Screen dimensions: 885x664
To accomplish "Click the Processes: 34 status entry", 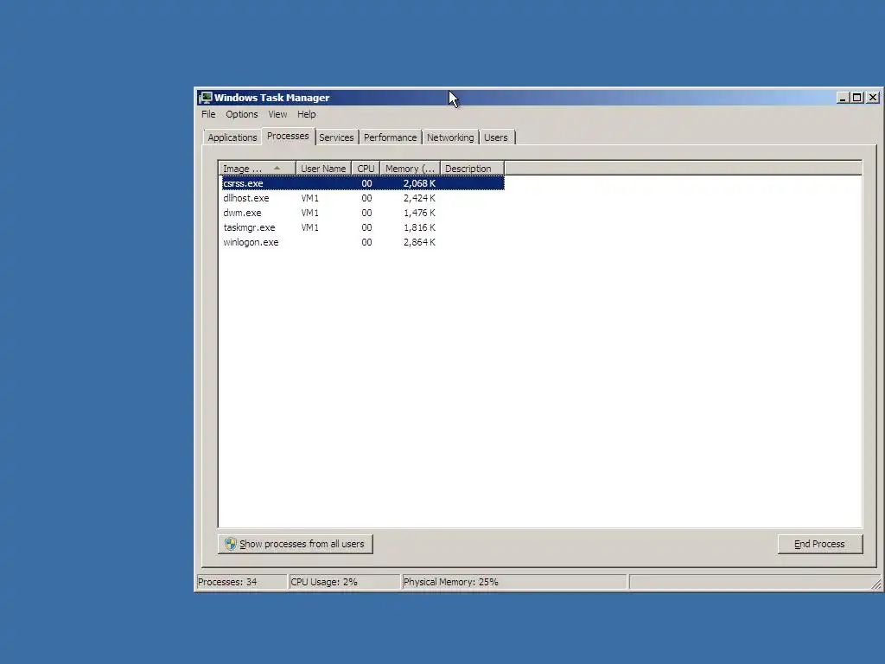I will 242,582.
